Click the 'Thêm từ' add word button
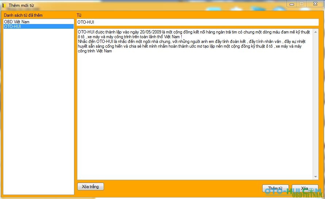The height and width of the screenshot is (199, 325). point(275,188)
